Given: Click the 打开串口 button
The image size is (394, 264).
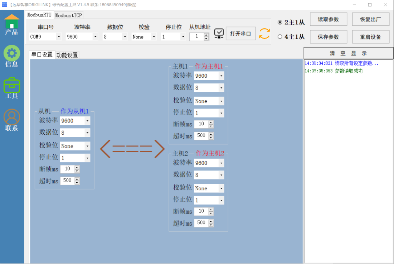Looking at the screenshot, I should [x=240, y=34].
